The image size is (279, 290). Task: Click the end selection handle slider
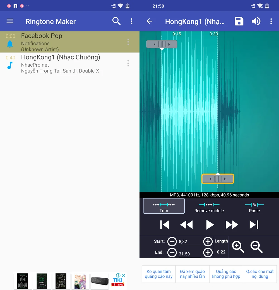click(x=218, y=179)
